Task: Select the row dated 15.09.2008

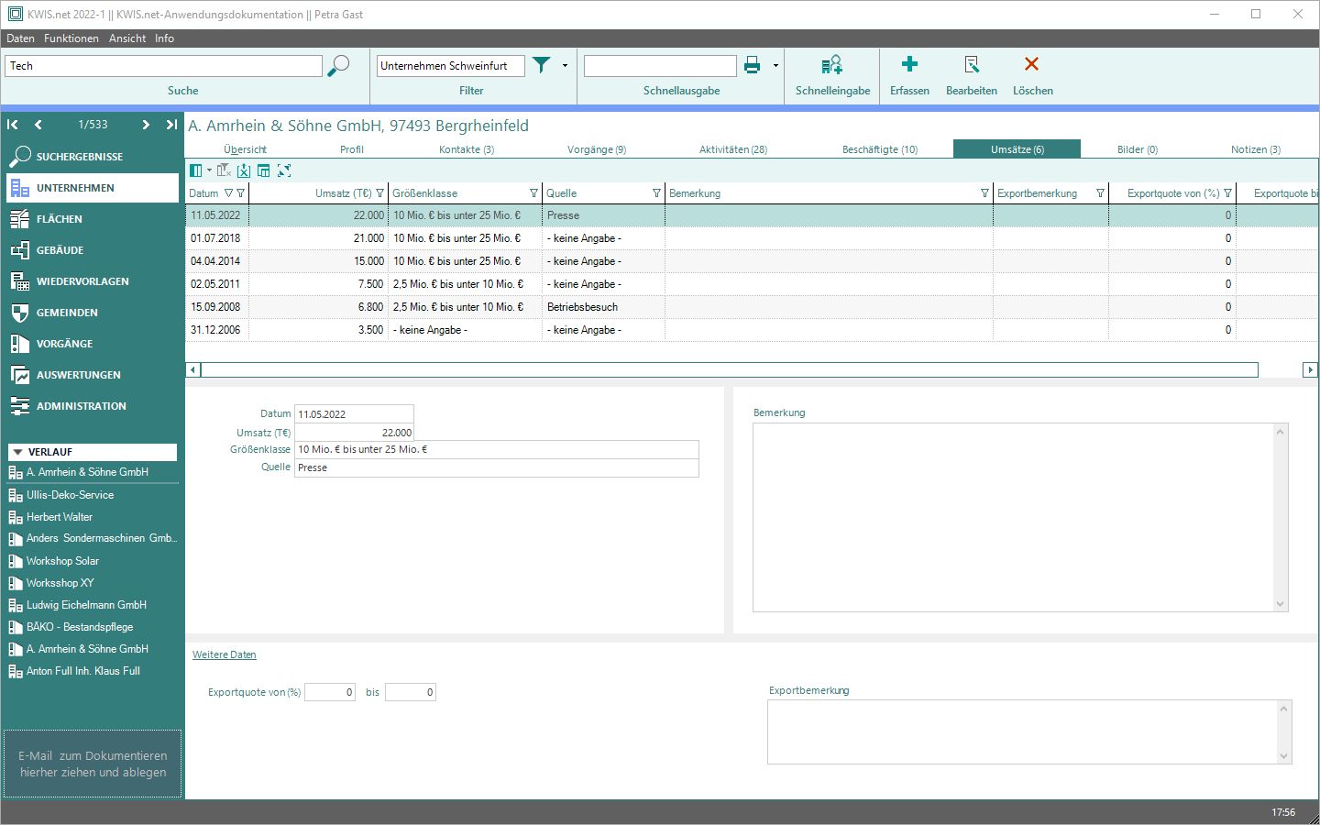Action: 752,307
